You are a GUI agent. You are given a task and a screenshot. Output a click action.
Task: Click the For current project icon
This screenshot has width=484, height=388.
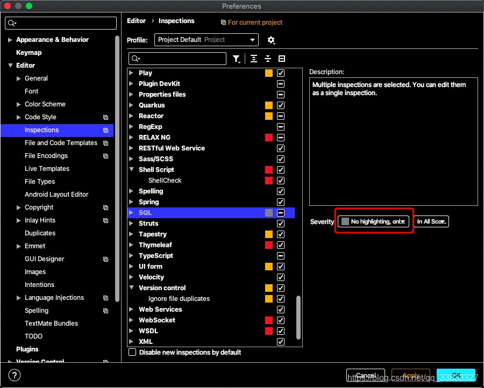tap(223, 23)
